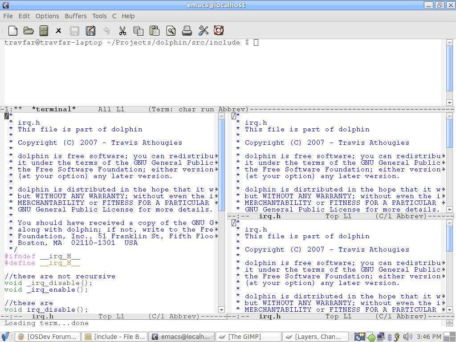Open the Buffers menu

coord(76,16)
